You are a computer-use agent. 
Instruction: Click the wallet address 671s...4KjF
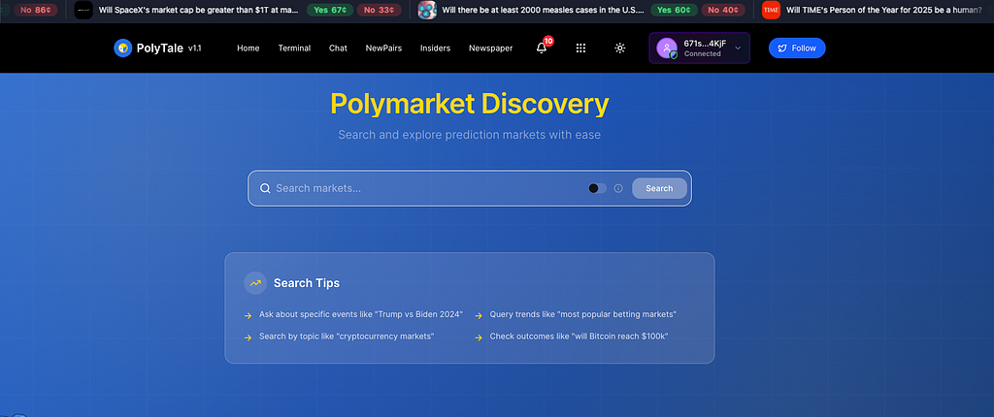tap(705, 44)
